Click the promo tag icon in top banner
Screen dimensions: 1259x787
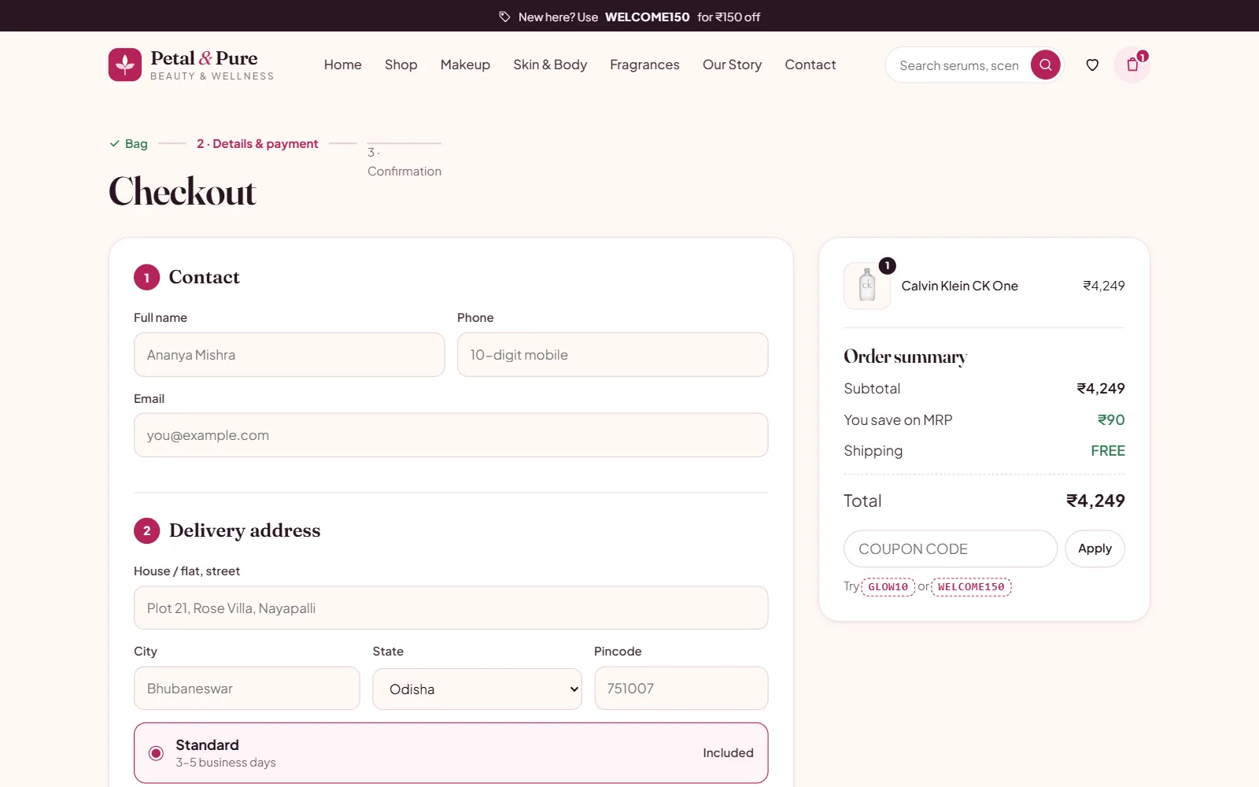pyautogui.click(x=504, y=17)
